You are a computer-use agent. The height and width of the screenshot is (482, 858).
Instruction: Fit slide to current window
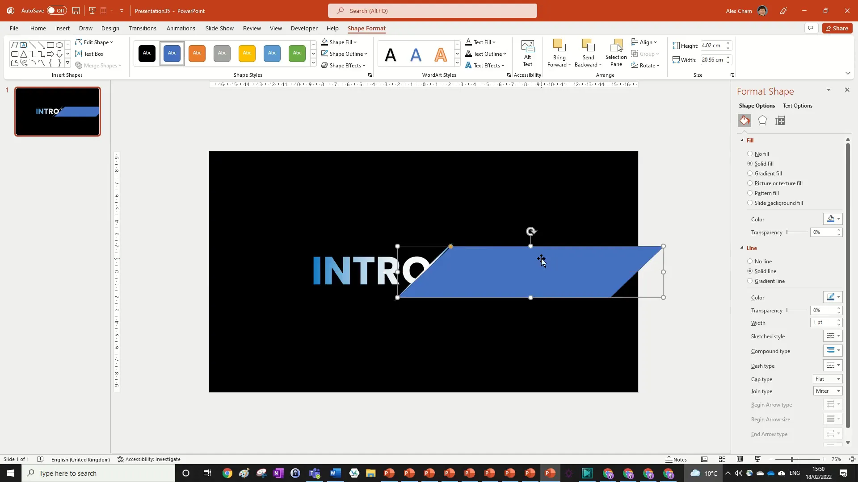click(x=852, y=459)
